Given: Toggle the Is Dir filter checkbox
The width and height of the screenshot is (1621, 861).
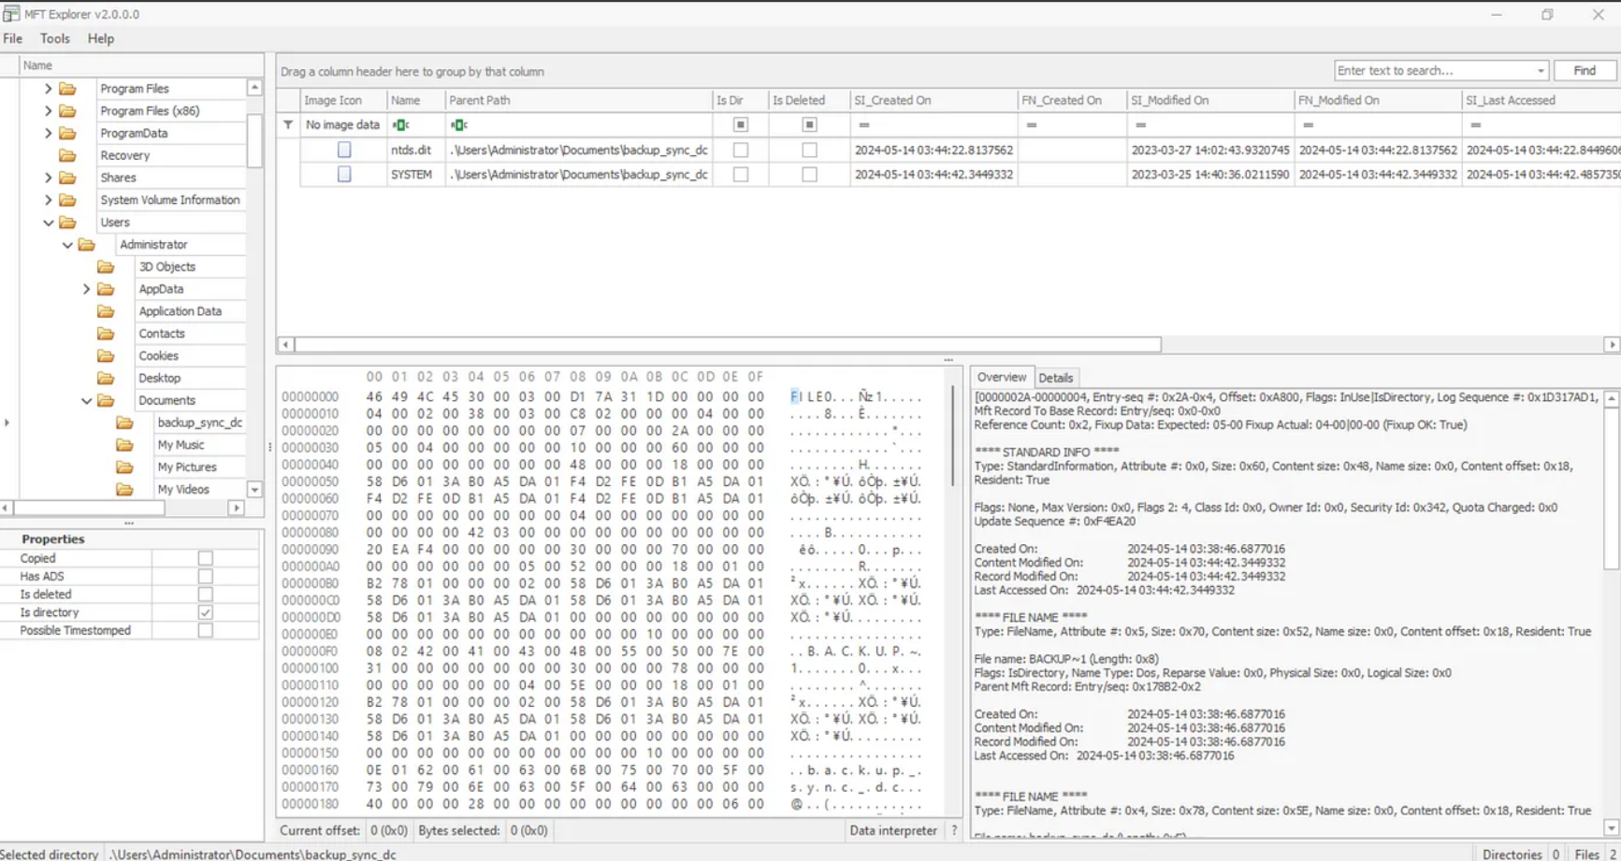Looking at the screenshot, I should [x=740, y=124].
